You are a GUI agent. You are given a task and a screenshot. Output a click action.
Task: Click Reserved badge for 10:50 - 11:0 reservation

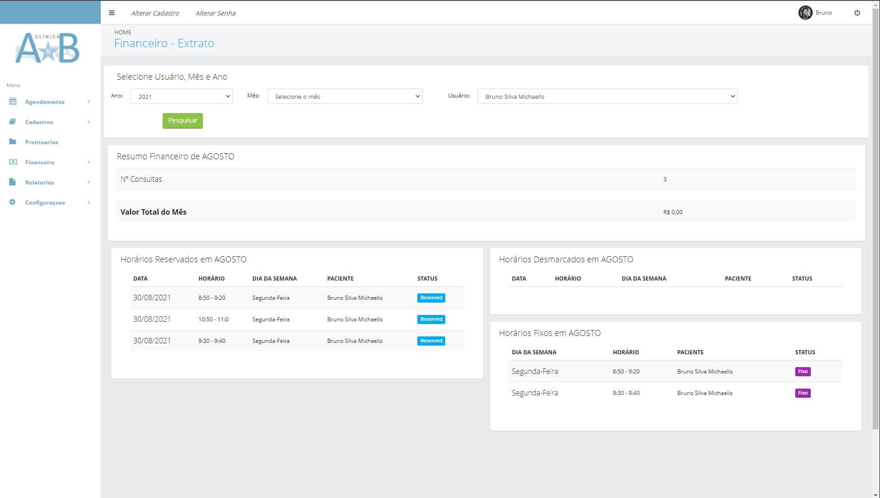431,319
